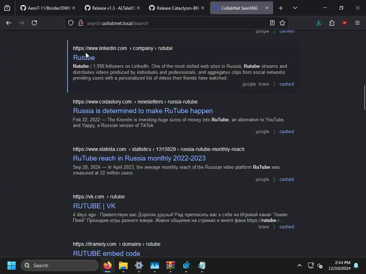Open the blue landscape photo taskbar app
Screen dimensions: 366x274
coord(154,265)
